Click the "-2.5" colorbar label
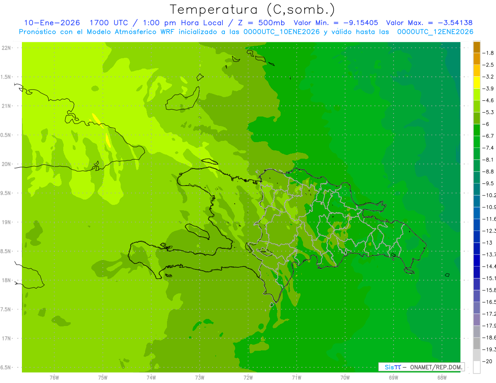 (489, 65)
